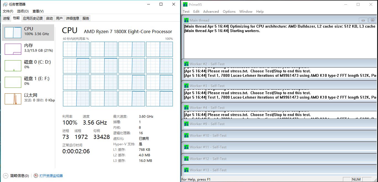
Task: Click the L3 cache value 16.0 MB
Action: click(146, 161)
